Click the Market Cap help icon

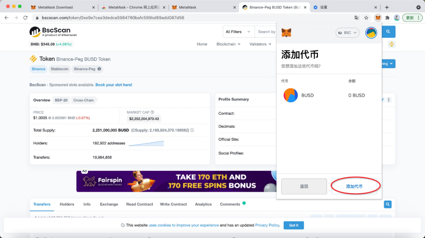pyautogui.click(x=152, y=112)
